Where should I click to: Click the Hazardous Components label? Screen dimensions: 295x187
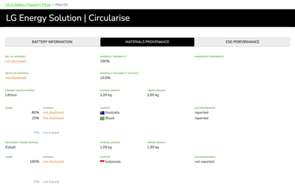click(209, 56)
